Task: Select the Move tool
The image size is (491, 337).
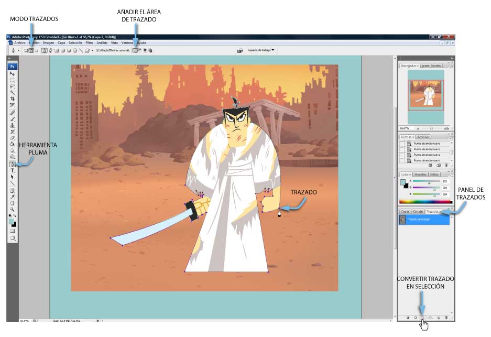Action: [12, 73]
